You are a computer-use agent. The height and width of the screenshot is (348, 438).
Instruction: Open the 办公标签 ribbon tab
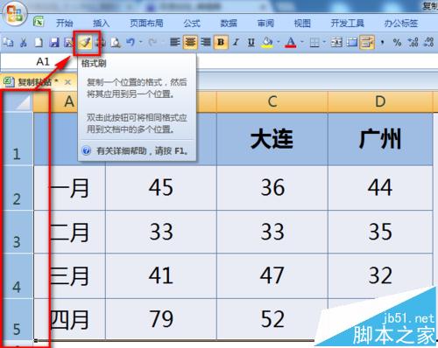click(x=401, y=23)
